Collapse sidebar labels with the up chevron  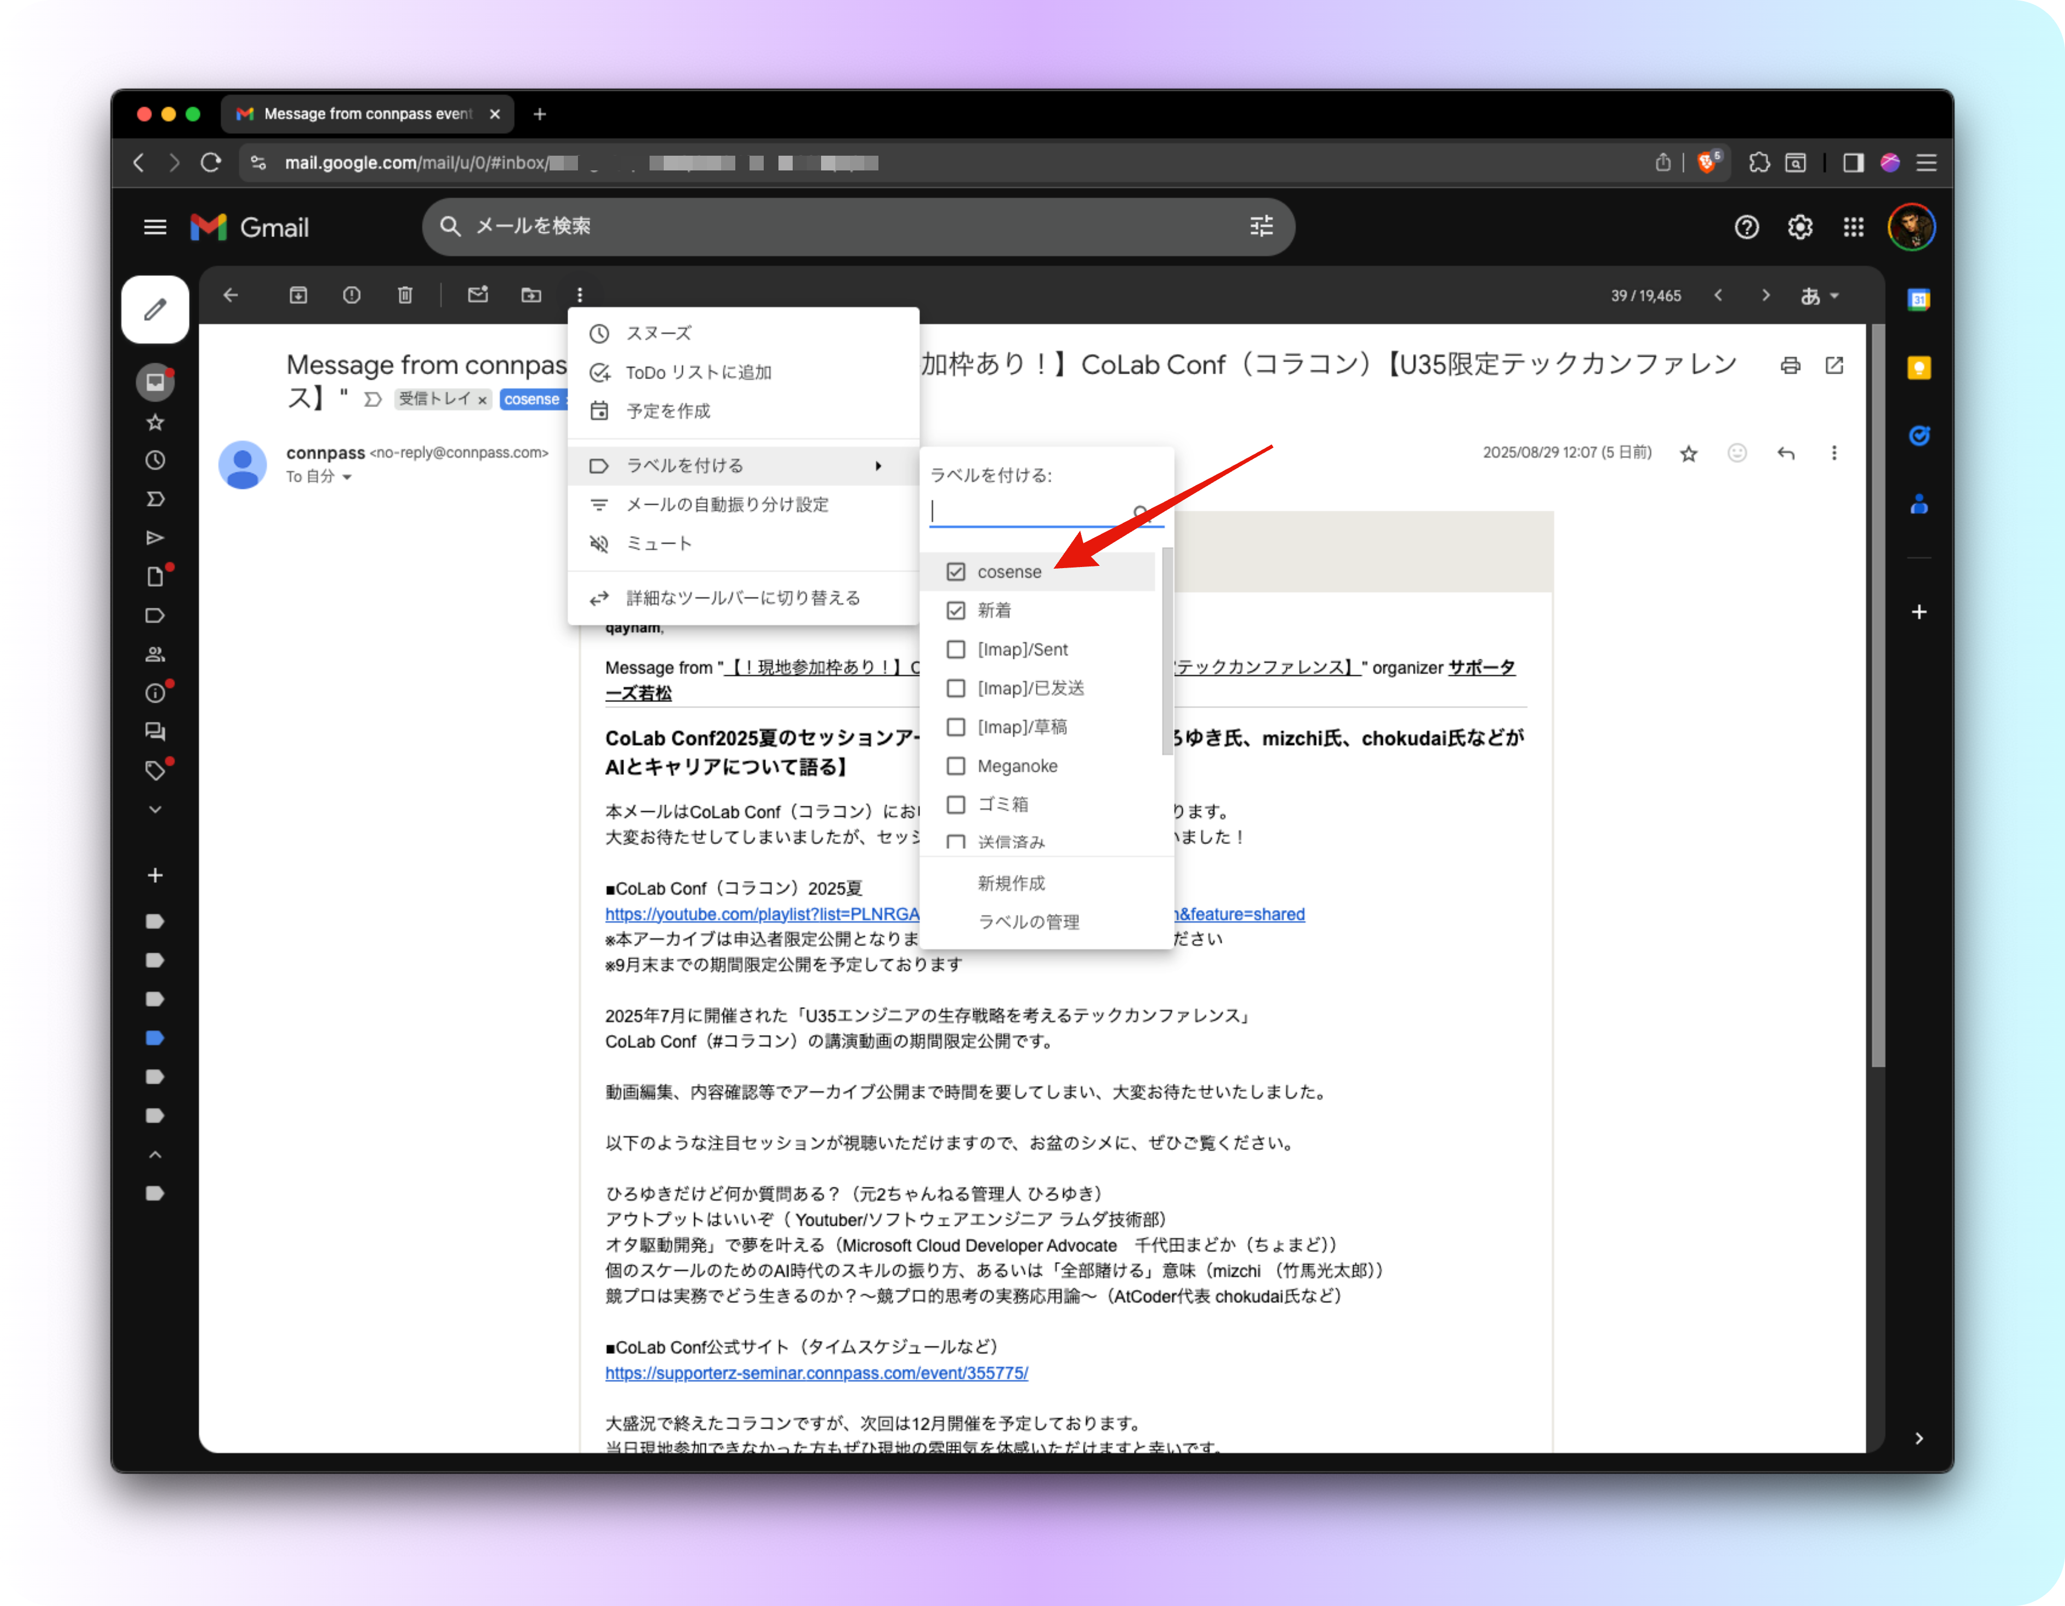coord(155,1154)
